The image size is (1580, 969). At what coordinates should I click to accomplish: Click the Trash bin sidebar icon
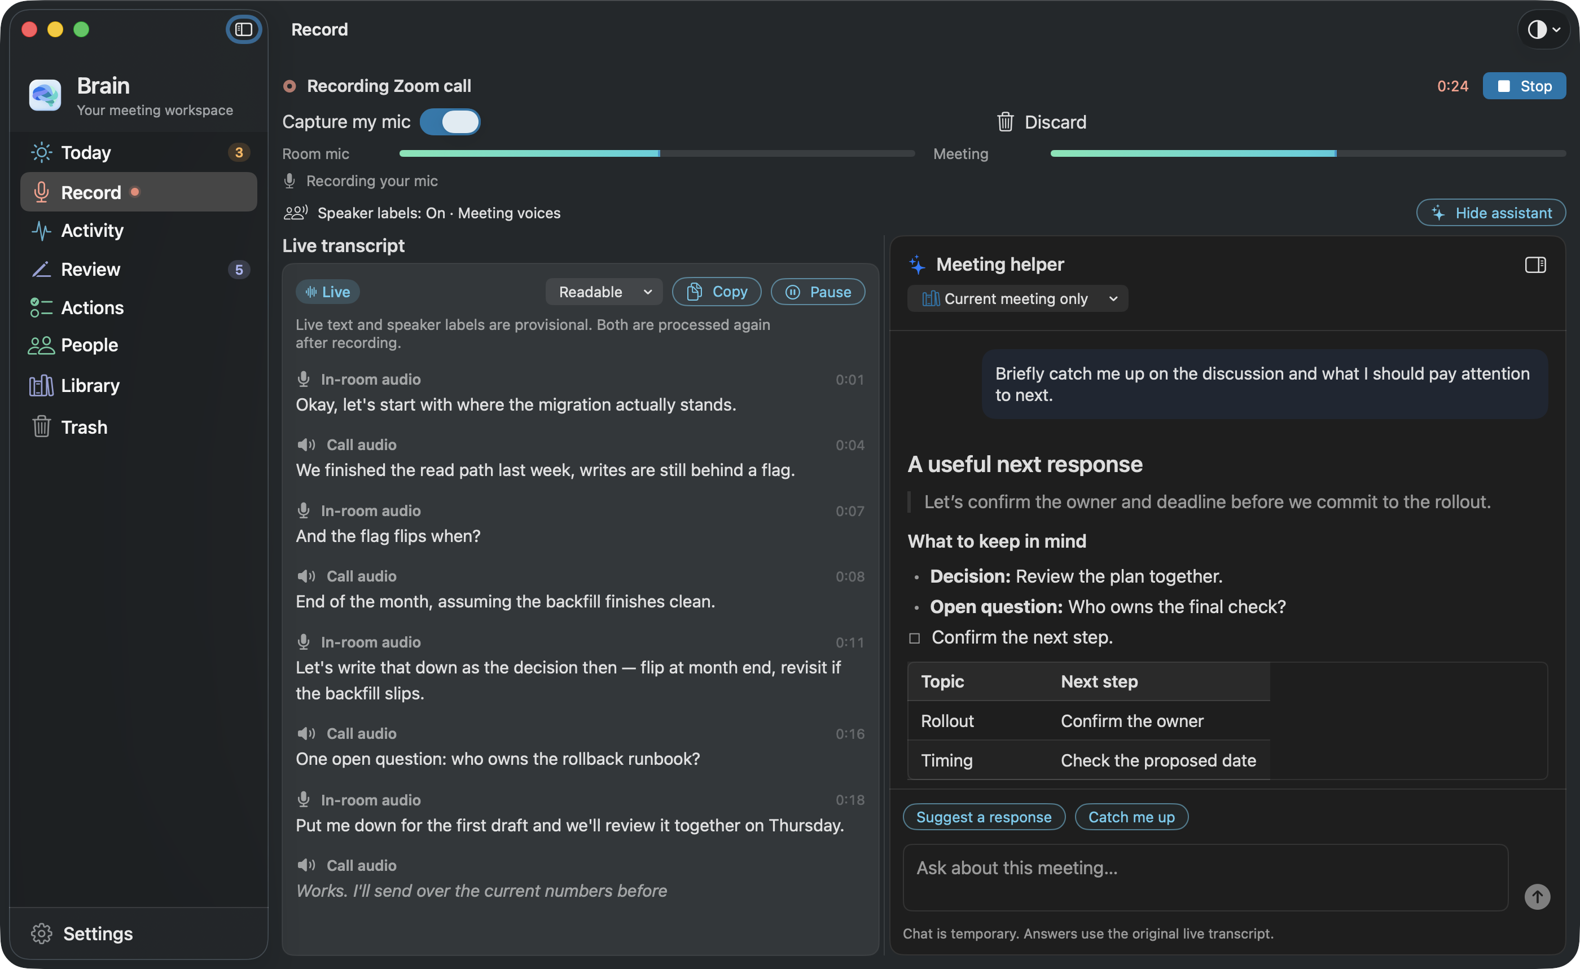tap(41, 427)
